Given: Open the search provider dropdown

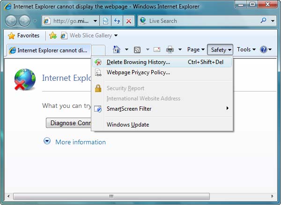Looking at the screenshot, I should [x=273, y=21].
